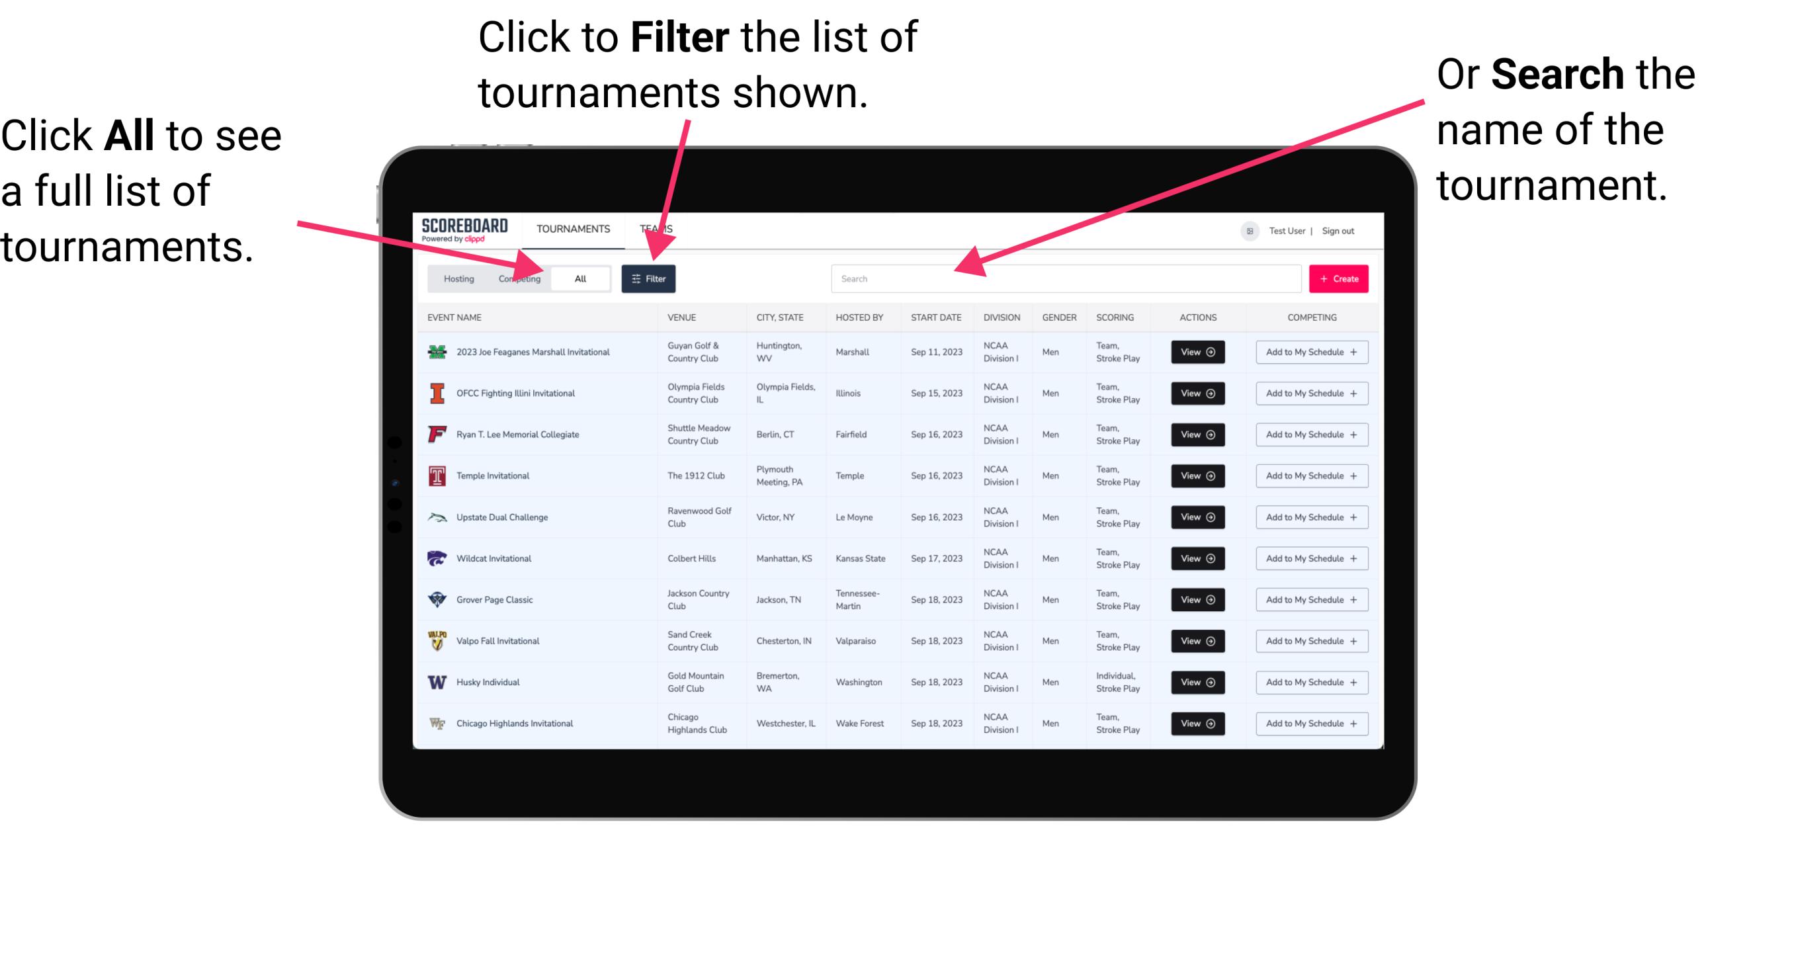Click the Kansas State Wildcats team icon

[436, 558]
